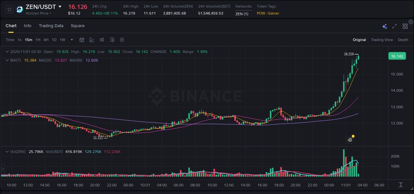Expand the OHLC data row chevron
Screen dimensions: 414x194
7,52
